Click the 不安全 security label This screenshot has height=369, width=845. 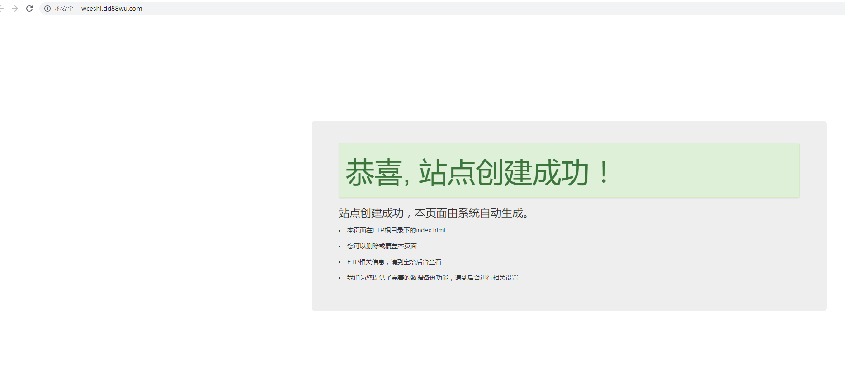click(64, 9)
